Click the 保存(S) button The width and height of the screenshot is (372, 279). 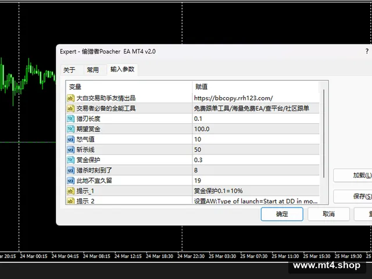coord(353,196)
